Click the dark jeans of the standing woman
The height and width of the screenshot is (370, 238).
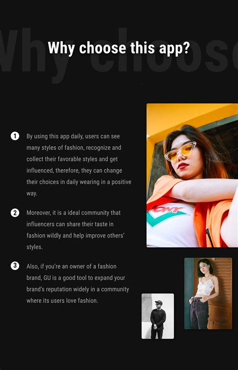(199, 313)
